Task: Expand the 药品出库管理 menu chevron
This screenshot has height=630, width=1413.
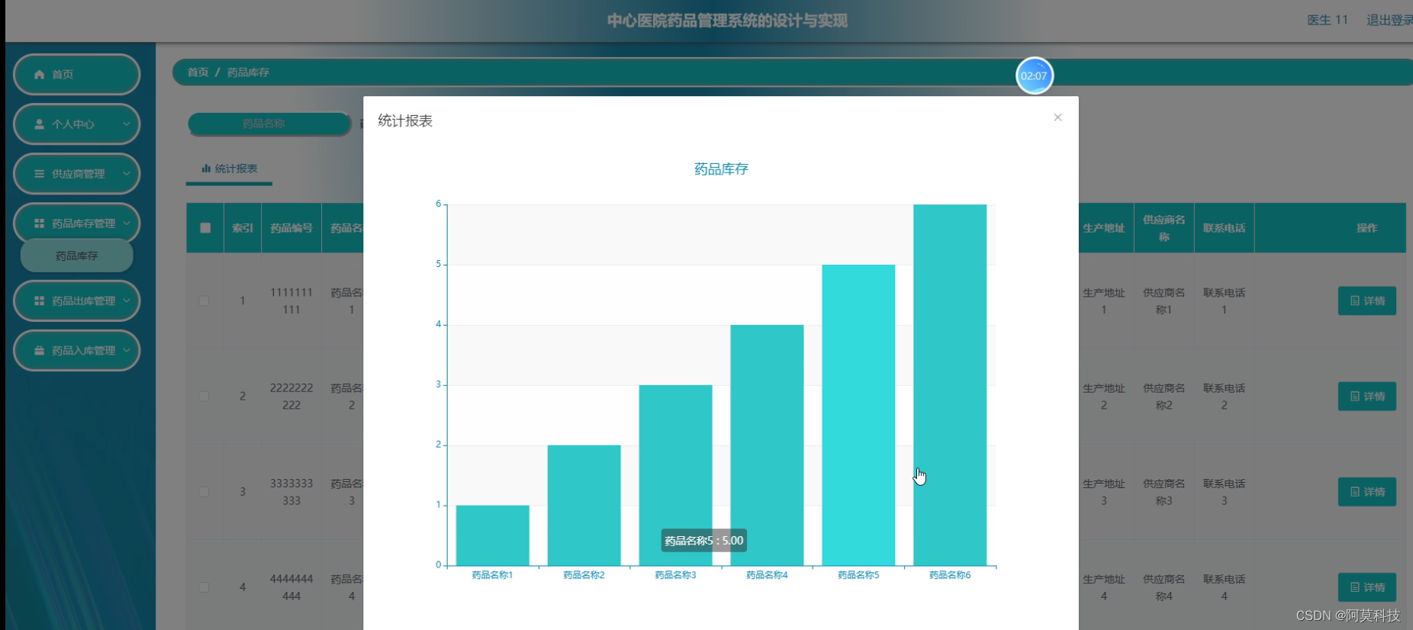Action: tap(127, 301)
